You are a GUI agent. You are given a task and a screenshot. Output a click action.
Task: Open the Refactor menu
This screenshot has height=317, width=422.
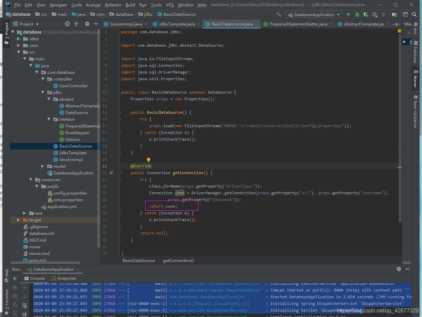113,5
